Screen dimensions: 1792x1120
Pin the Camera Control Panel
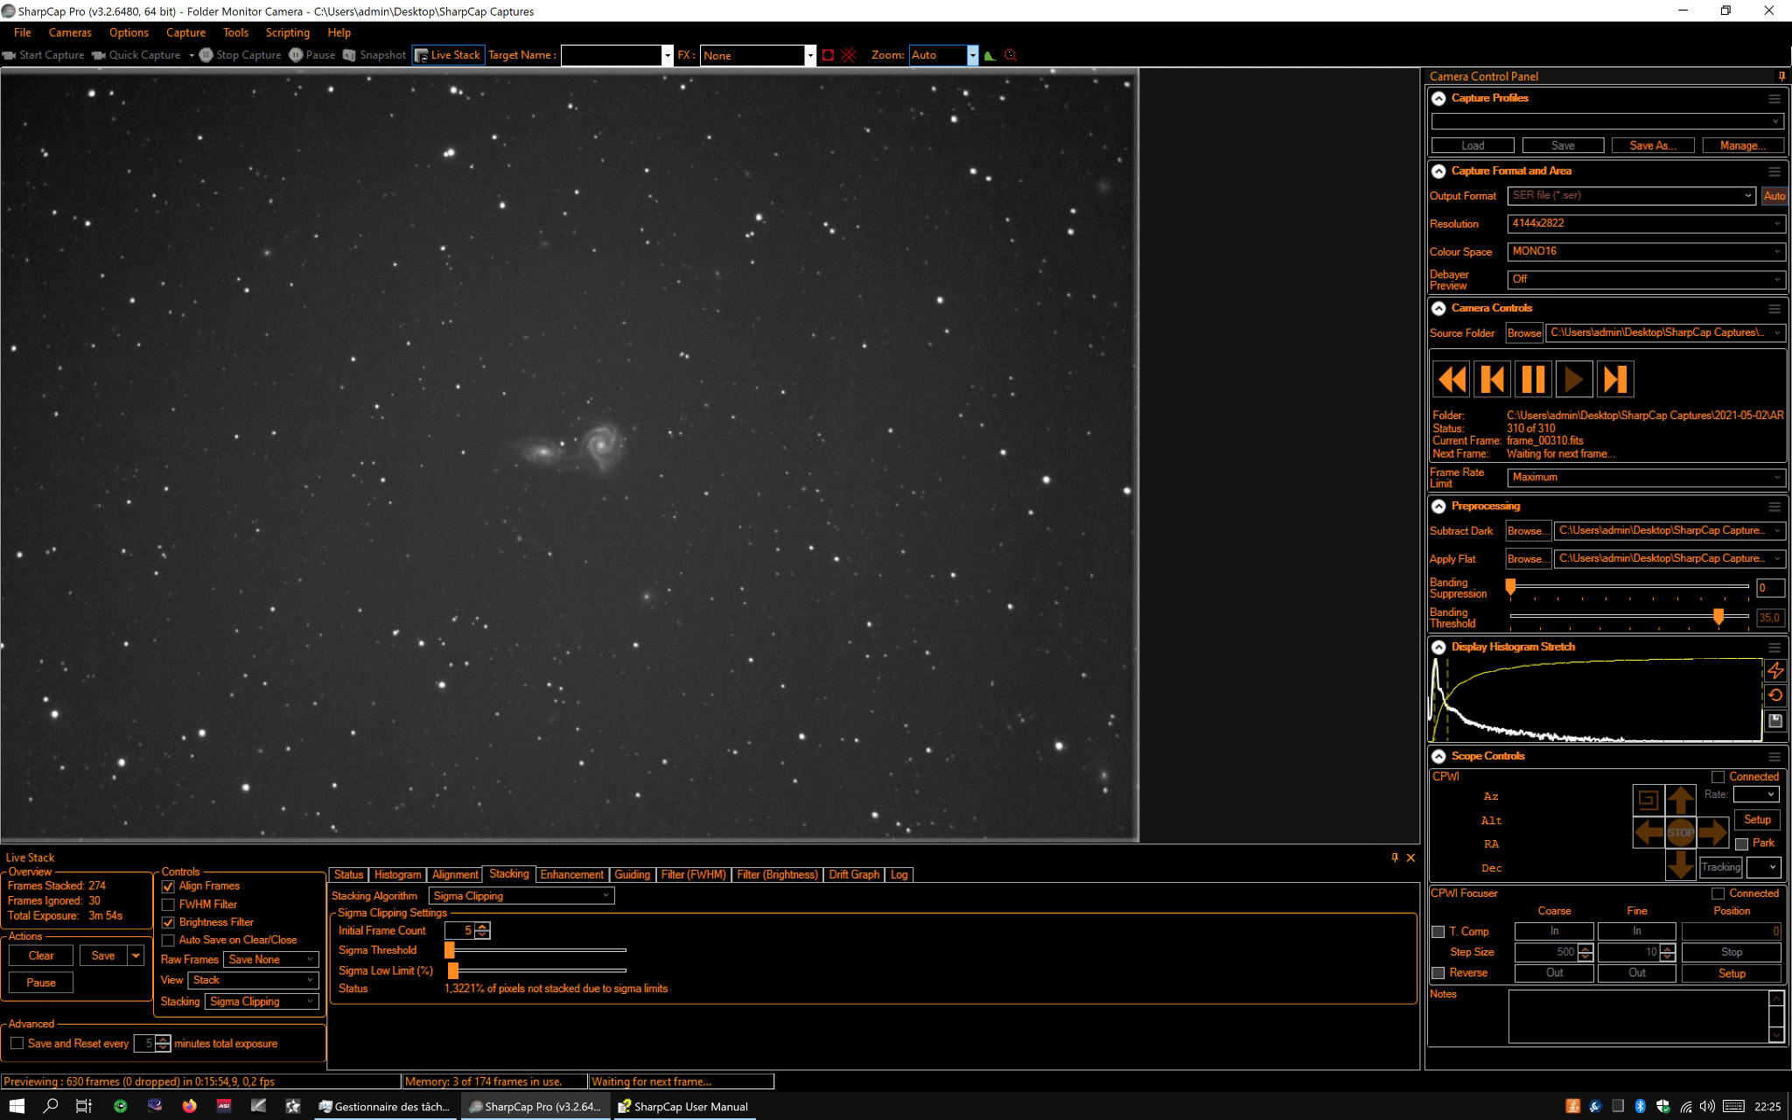pyautogui.click(x=1781, y=76)
